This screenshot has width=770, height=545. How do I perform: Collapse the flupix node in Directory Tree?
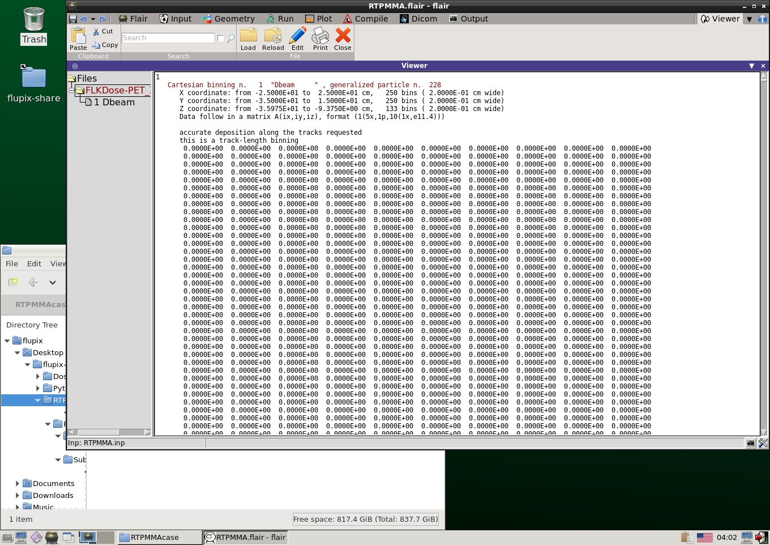(x=7, y=340)
